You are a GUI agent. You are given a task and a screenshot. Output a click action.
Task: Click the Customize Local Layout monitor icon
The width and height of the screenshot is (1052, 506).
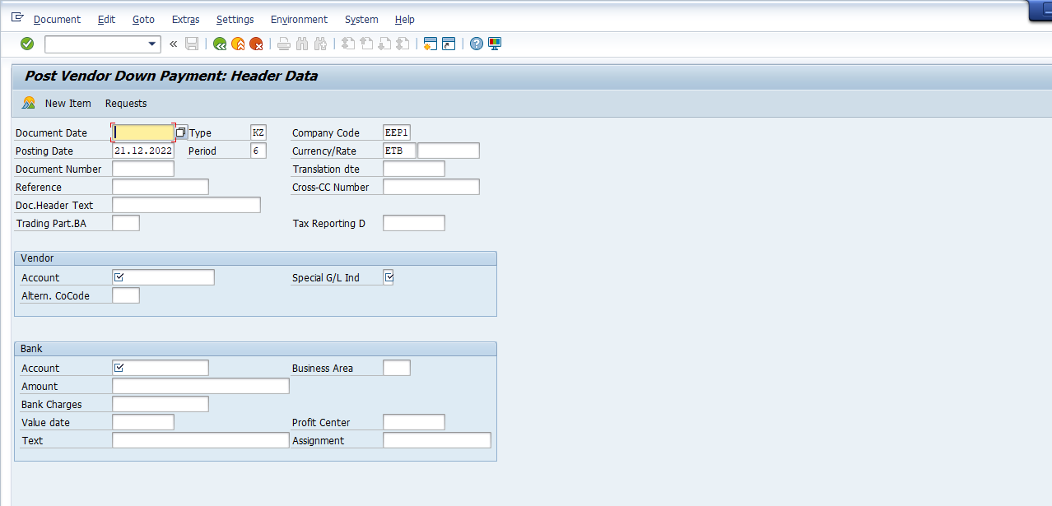[495, 44]
